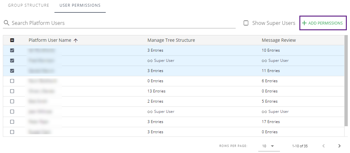Check the row with 5 Entries message review
The width and height of the screenshot is (350, 153).
click(12, 101)
